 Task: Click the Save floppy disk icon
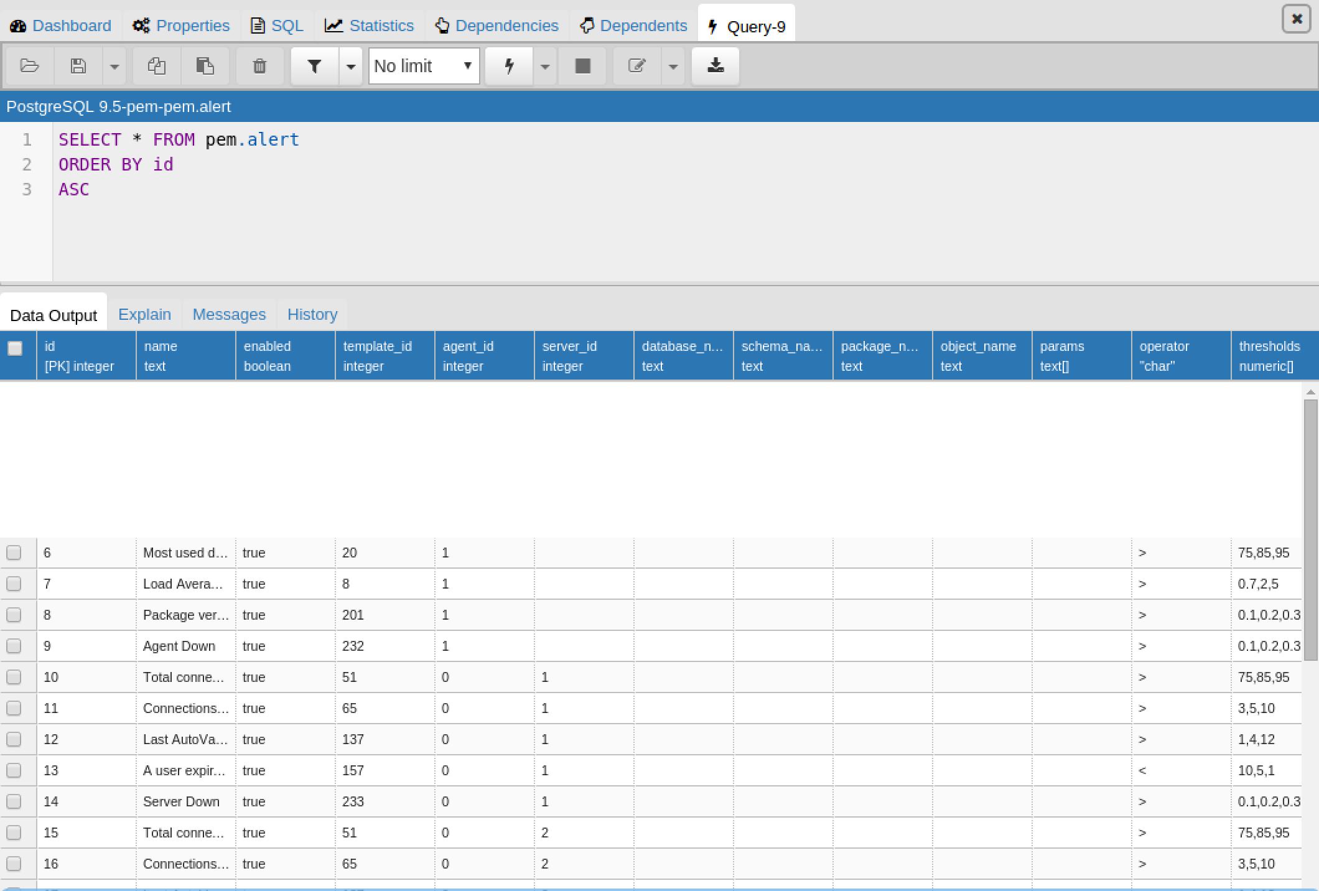pyautogui.click(x=78, y=66)
